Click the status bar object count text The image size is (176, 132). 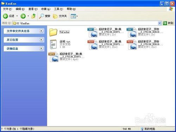coord(18,129)
